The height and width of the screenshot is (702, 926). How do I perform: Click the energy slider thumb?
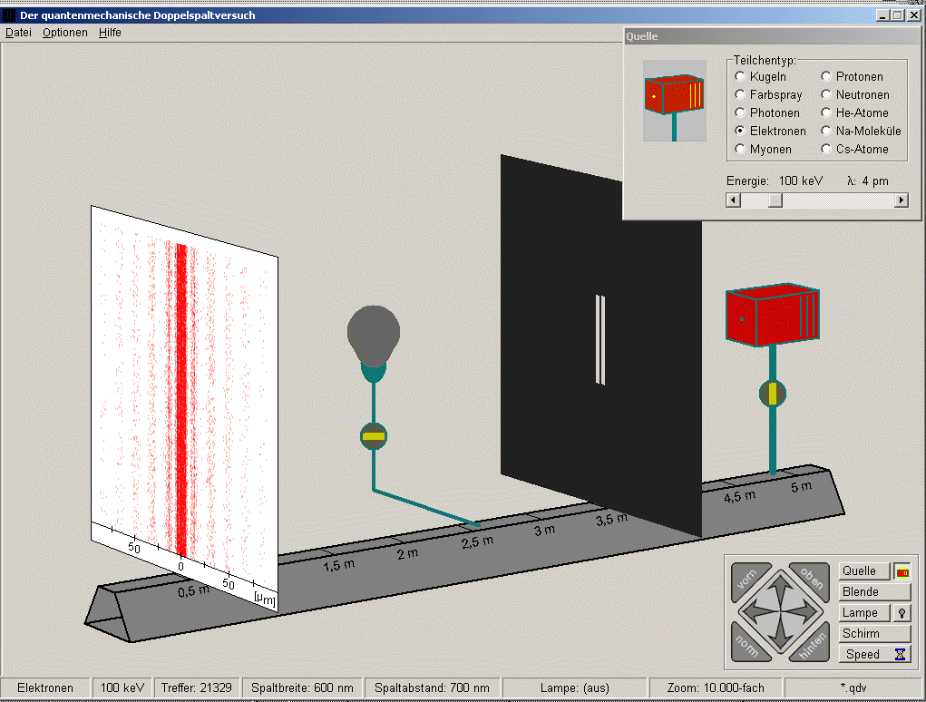coord(775,200)
